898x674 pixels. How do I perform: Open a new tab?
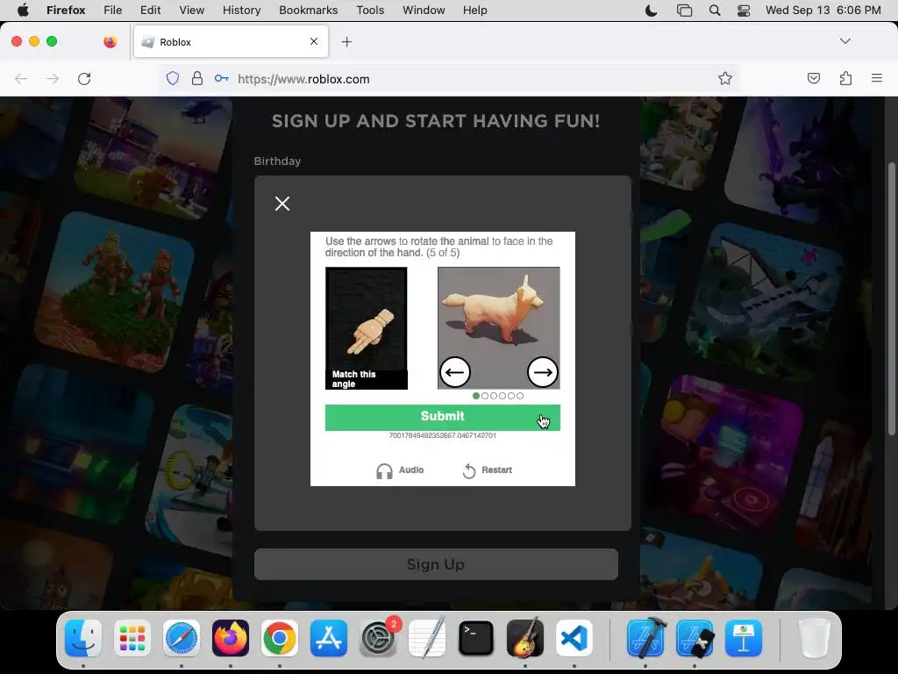346,42
